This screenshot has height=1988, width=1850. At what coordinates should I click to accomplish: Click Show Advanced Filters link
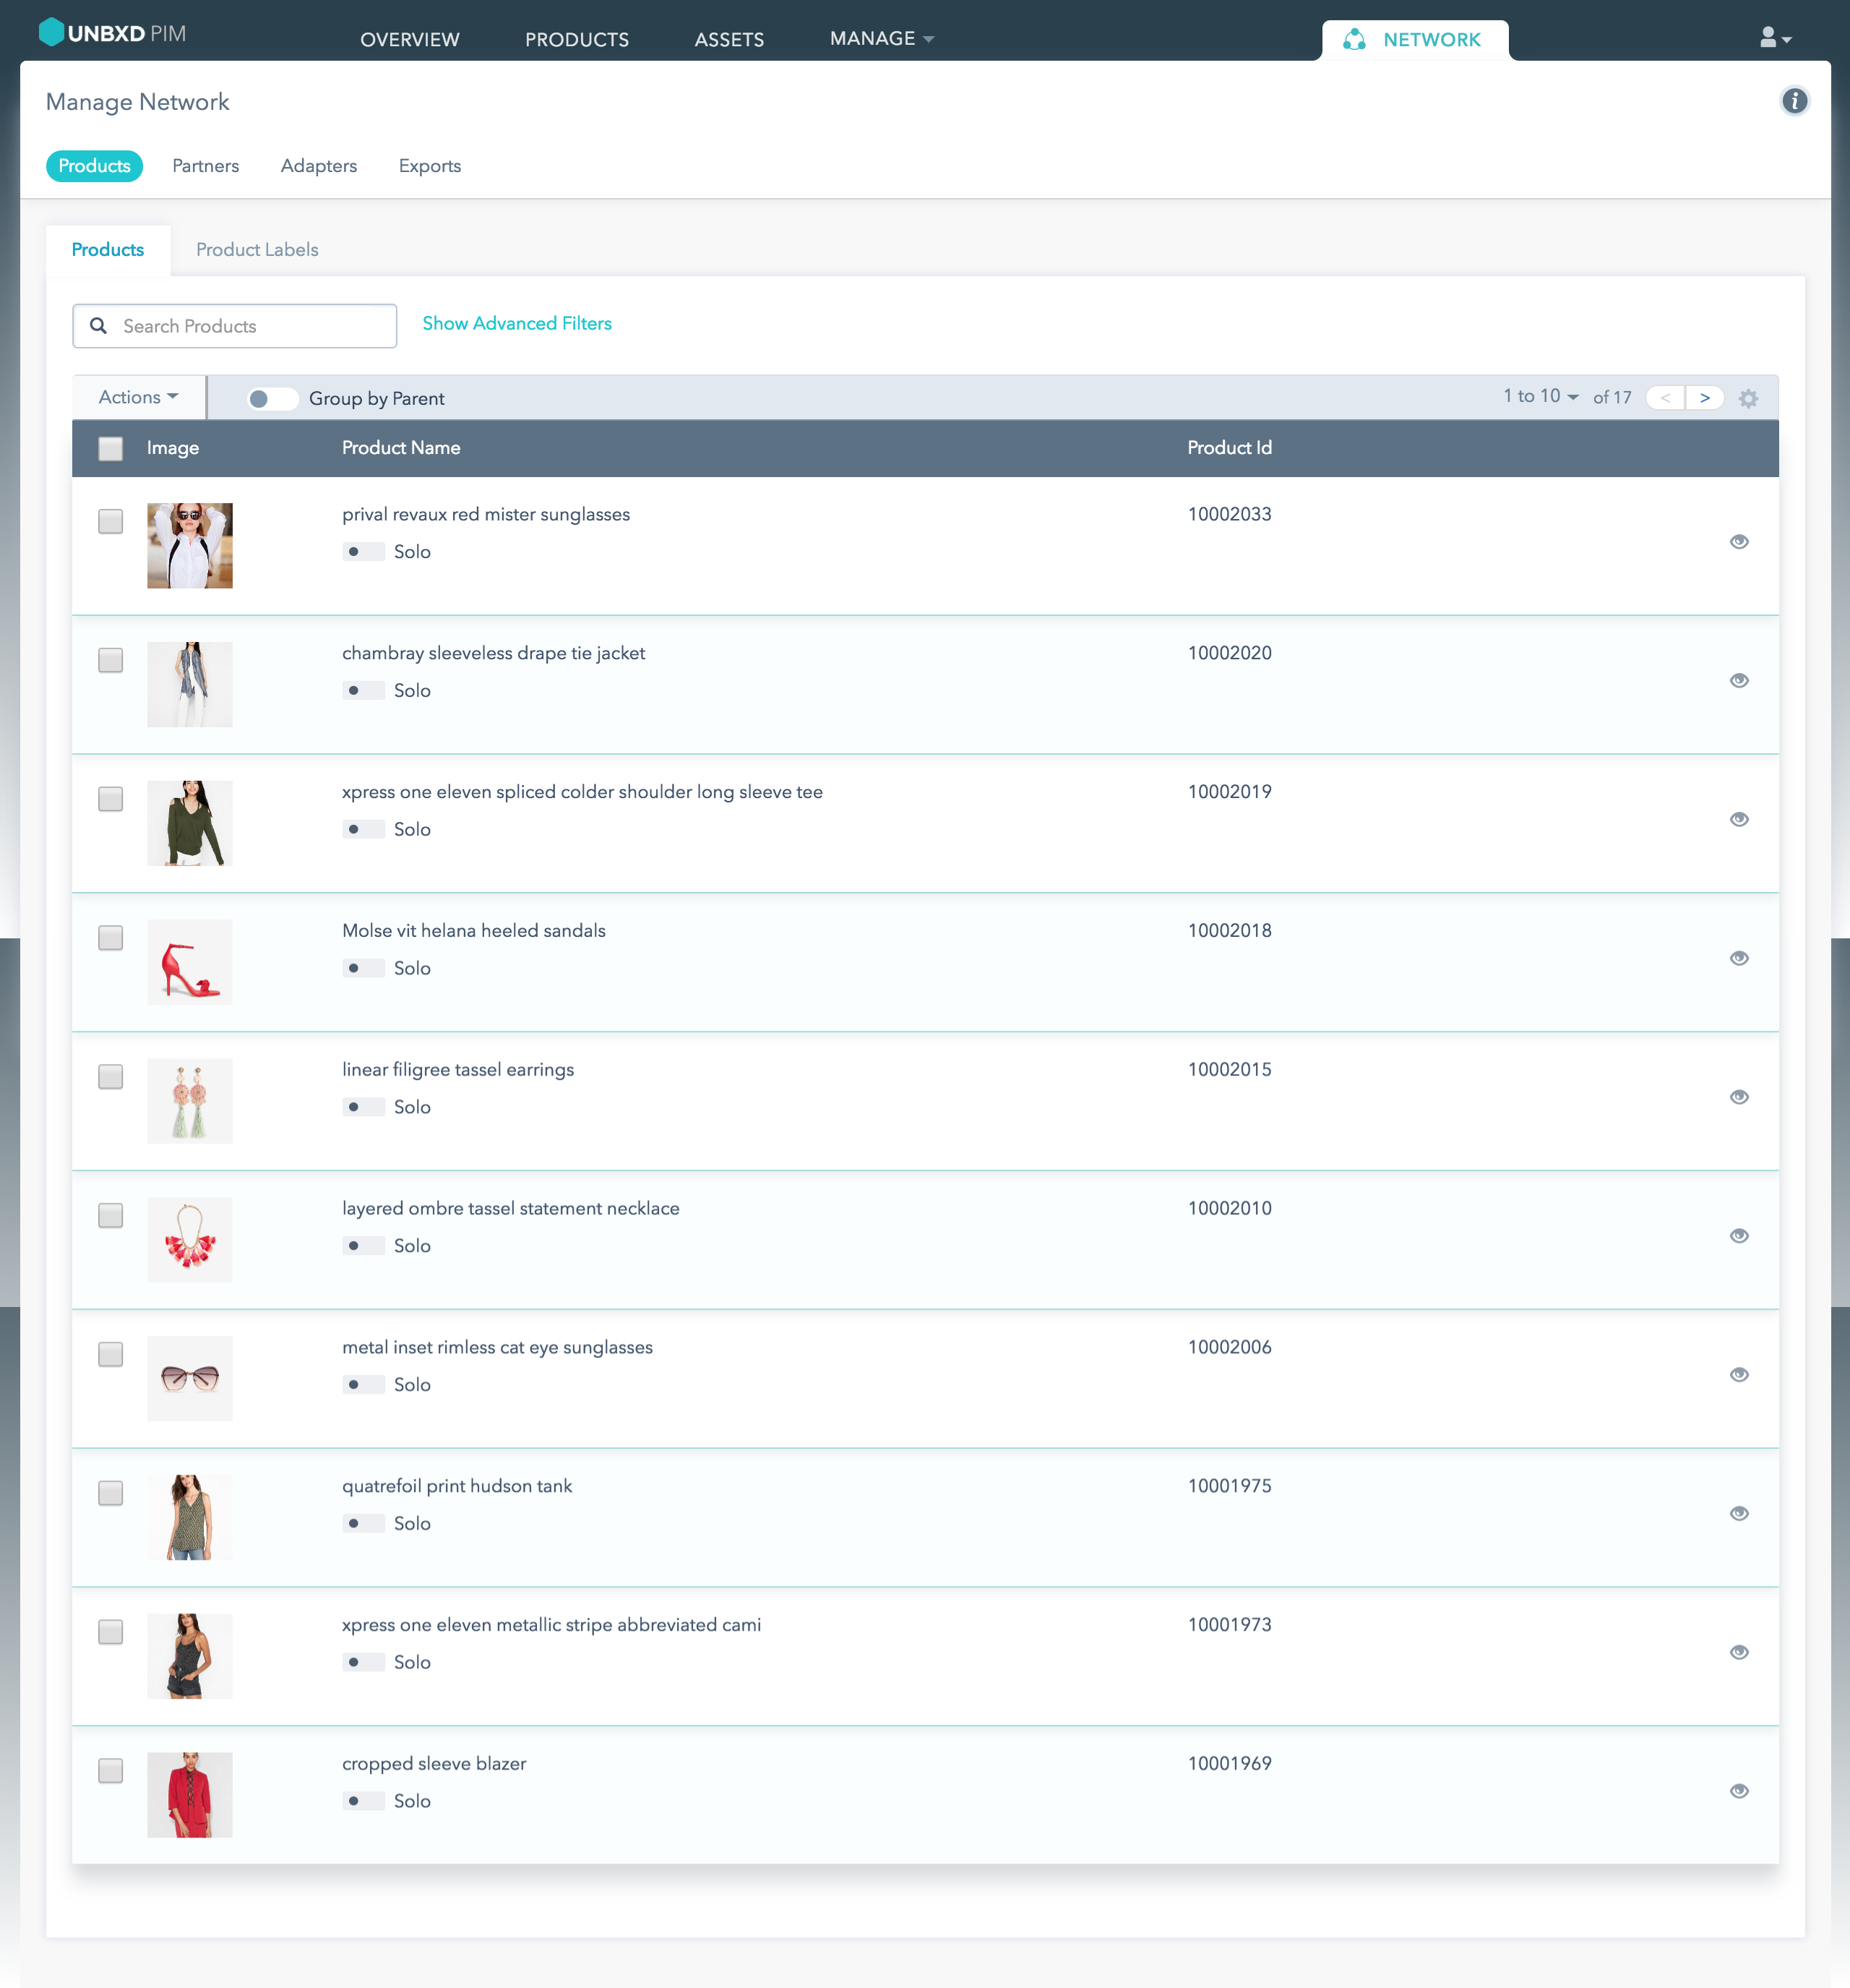(x=517, y=324)
